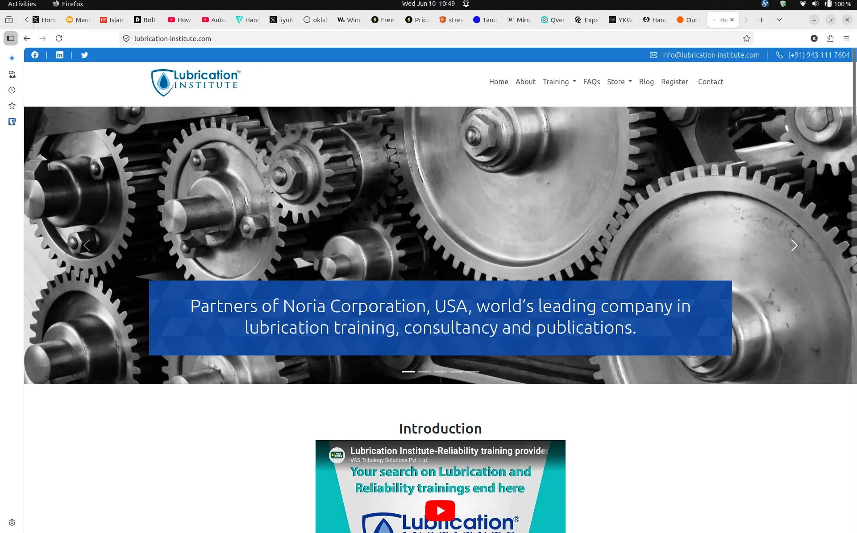Switch to the Tanu browser tab
This screenshot has height=533, width=857.
[x=485, y=20]
